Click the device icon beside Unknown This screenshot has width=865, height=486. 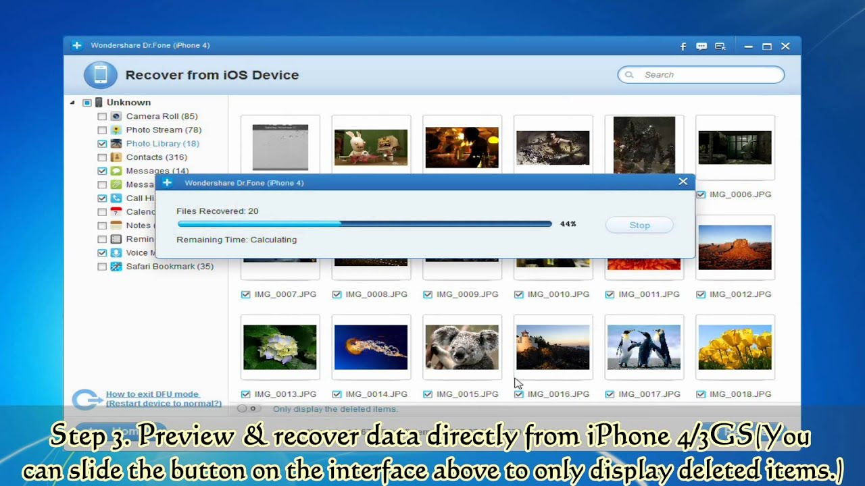(99, 103)
